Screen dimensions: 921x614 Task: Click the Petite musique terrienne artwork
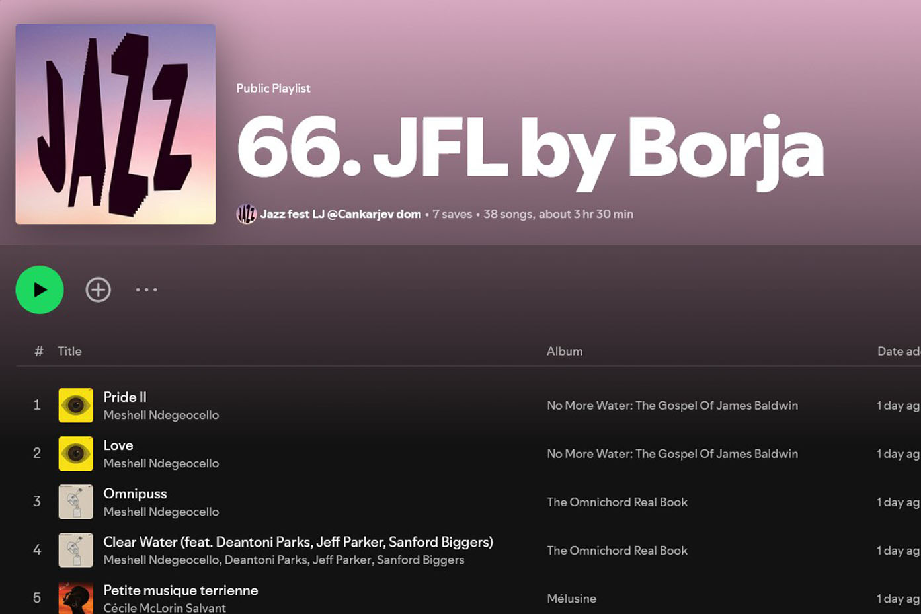click(x=75, y=597)
